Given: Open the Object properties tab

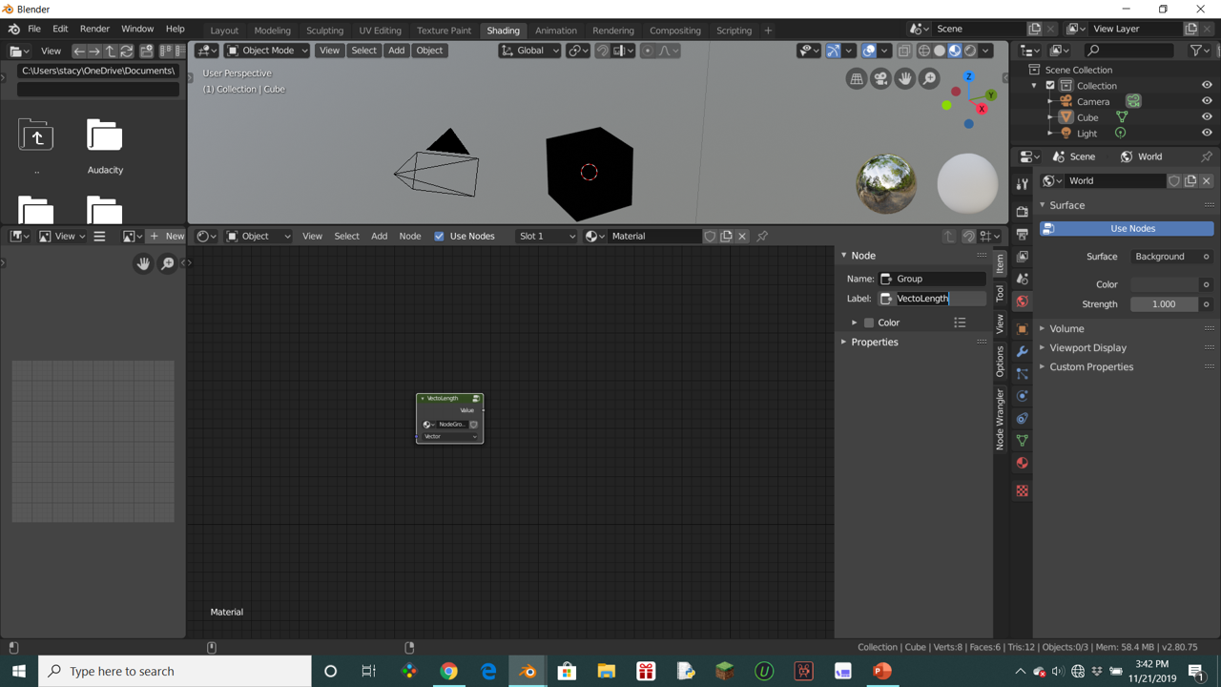Looking at the screenshot, I should [1022, 328].
